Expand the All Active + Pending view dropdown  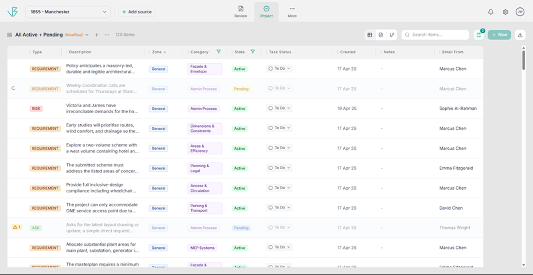point(87,35)
